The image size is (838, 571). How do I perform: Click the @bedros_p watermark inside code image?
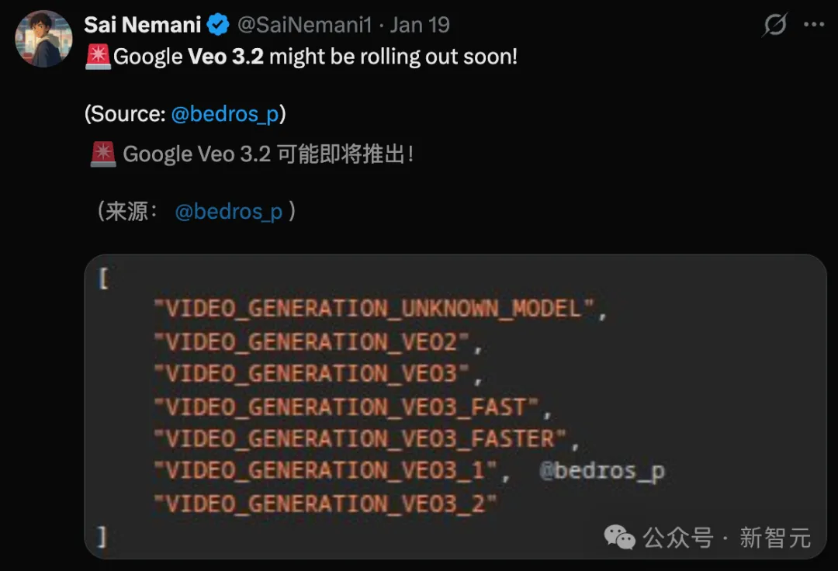tap(602, 471)
